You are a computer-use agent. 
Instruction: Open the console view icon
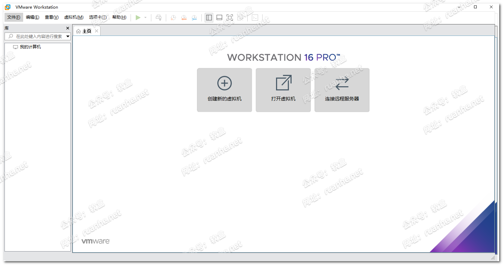[x=255, y=18]
